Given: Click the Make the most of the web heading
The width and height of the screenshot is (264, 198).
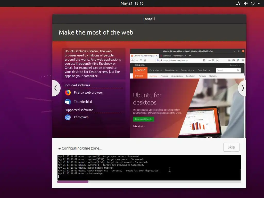Looking at the screenshot, I should point(96,32).
